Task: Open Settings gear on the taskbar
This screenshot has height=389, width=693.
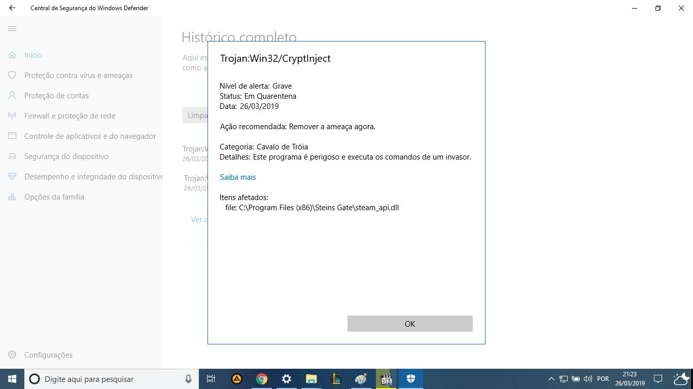Action: pos(286,379)
